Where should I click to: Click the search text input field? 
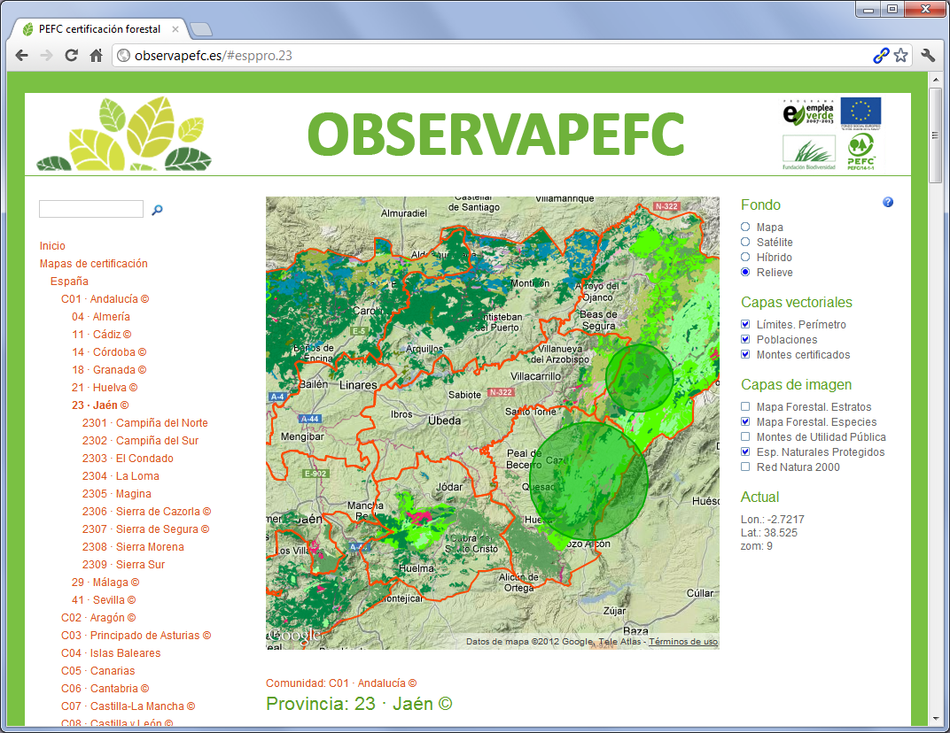point(91,210)
